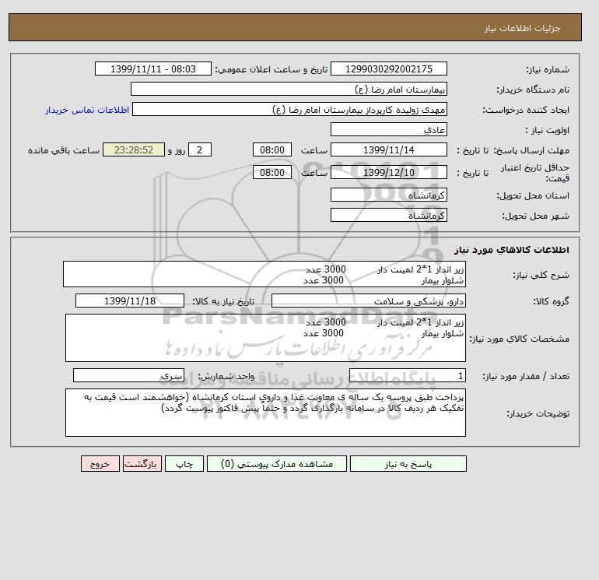Click the label واحد شمارش
This screenshot has height=580, width=599.
click(x=226, y=376)
